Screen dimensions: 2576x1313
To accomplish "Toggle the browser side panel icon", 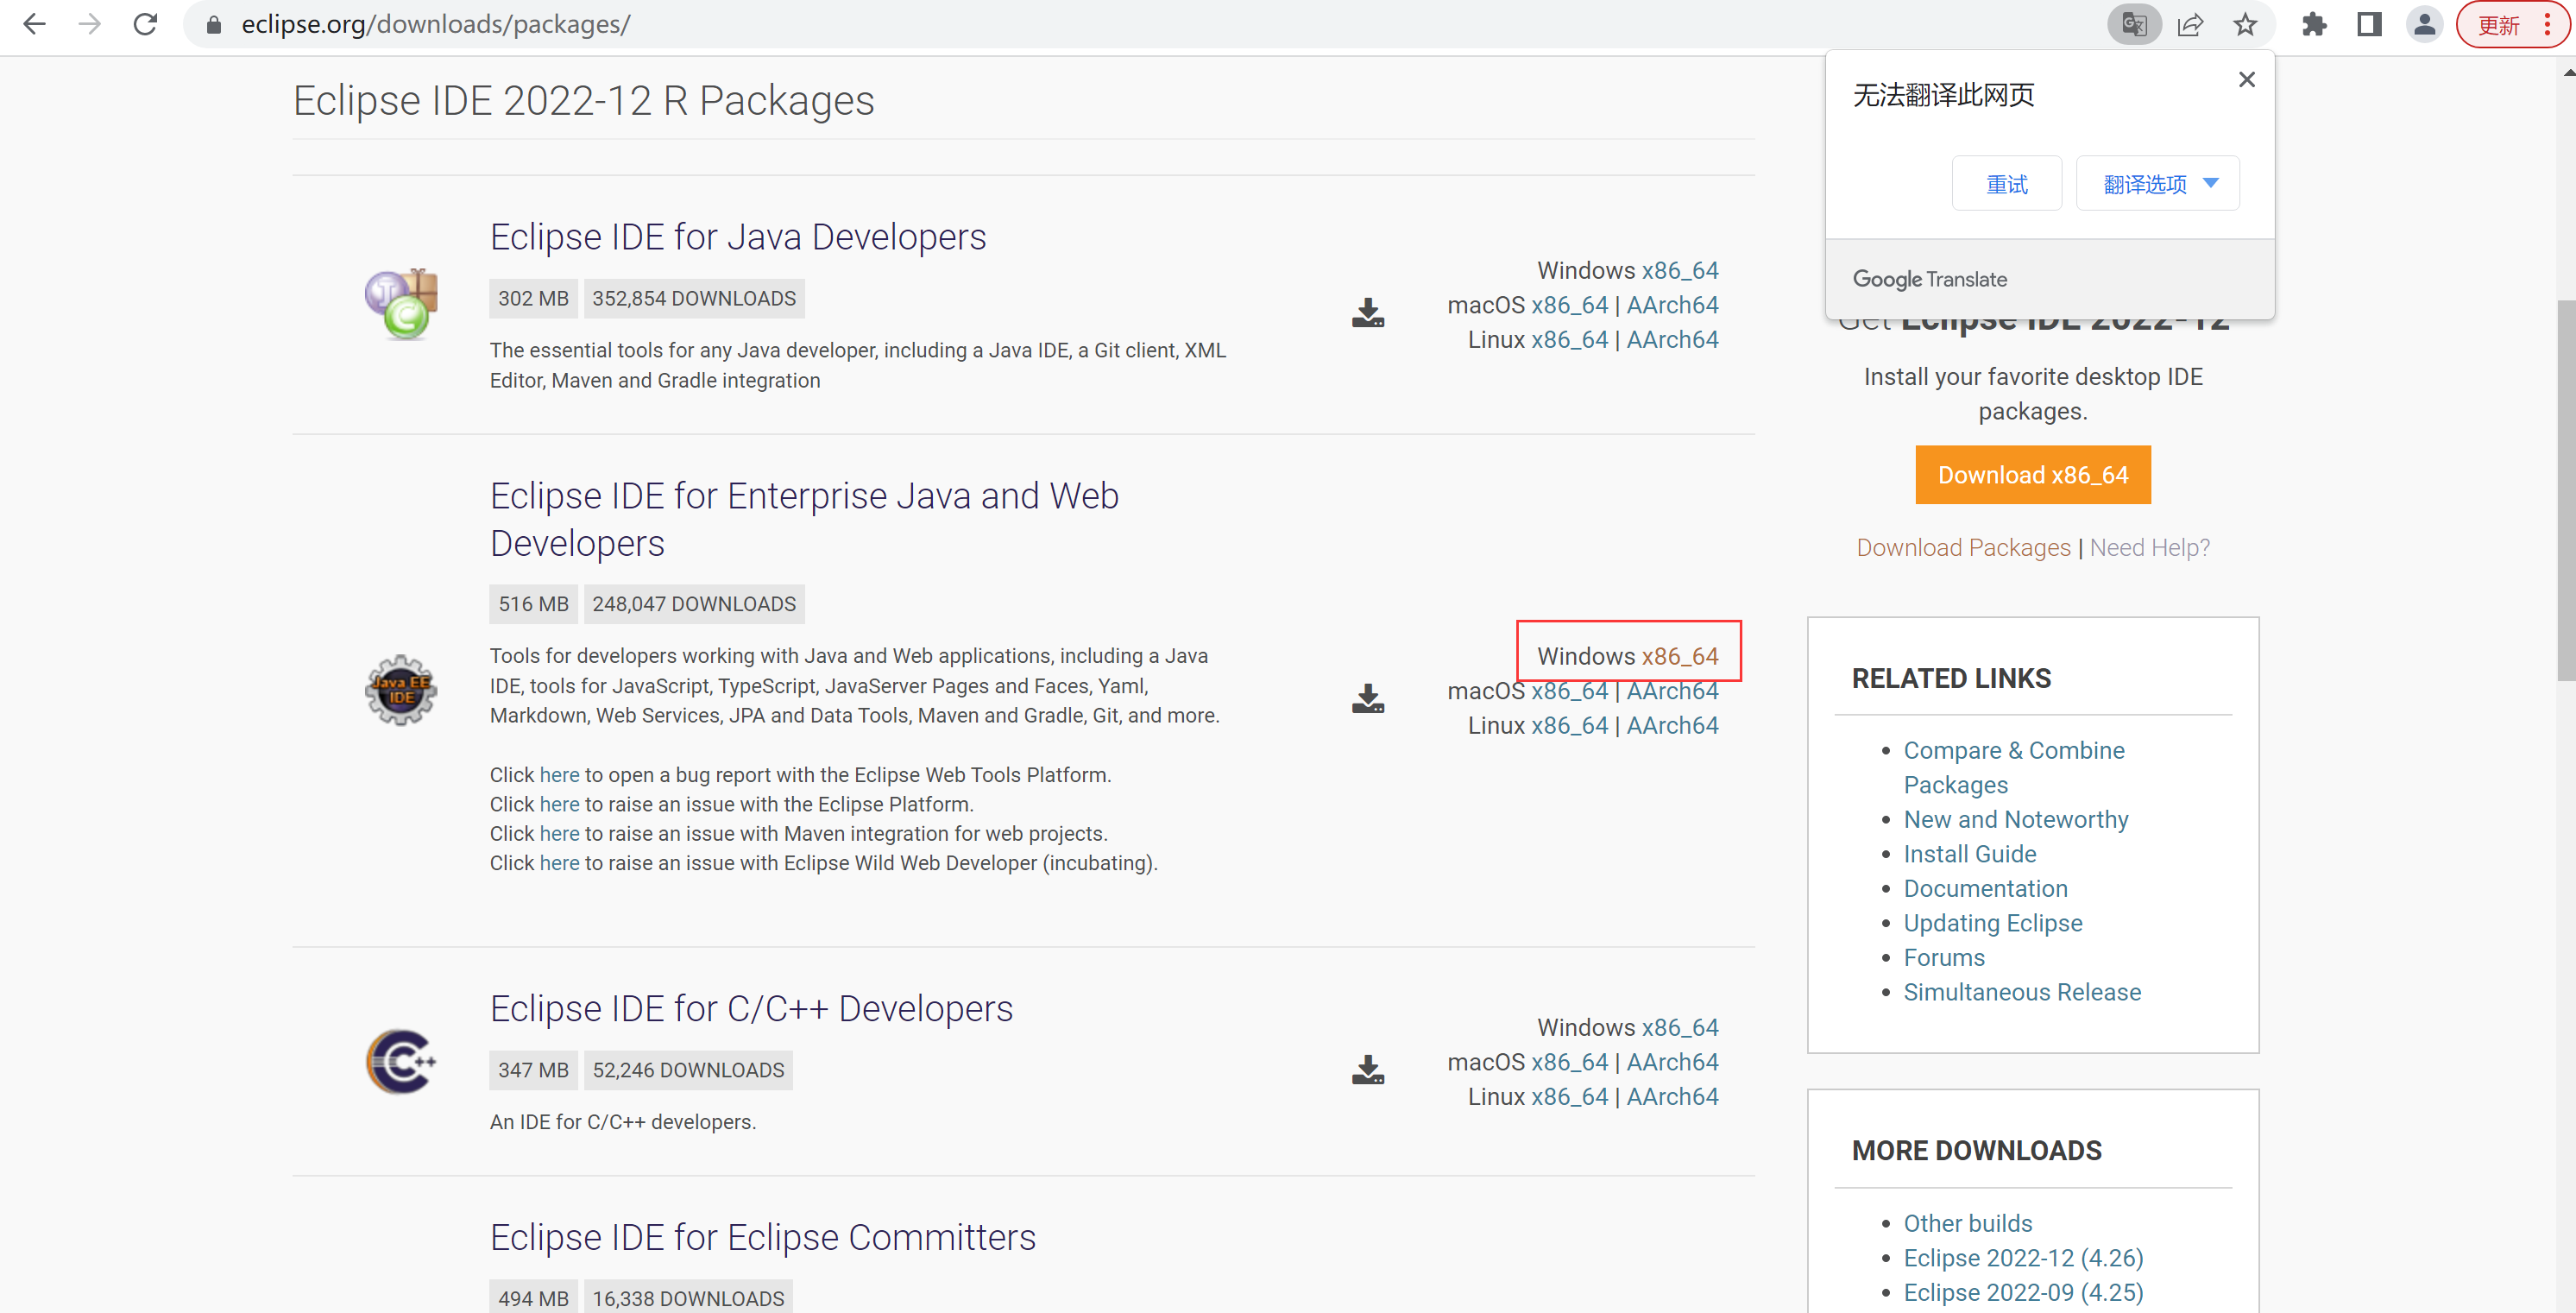I will tap(2369, 24).
